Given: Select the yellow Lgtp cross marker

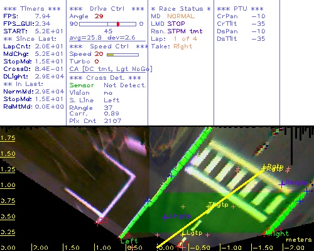Looking at the screenshot, I should point(183,234).
